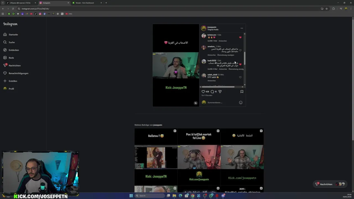This screenshot has width=354, height=199.
Task: Click Antworten under kristorym's comment
Action: click(x=223, y=41)
